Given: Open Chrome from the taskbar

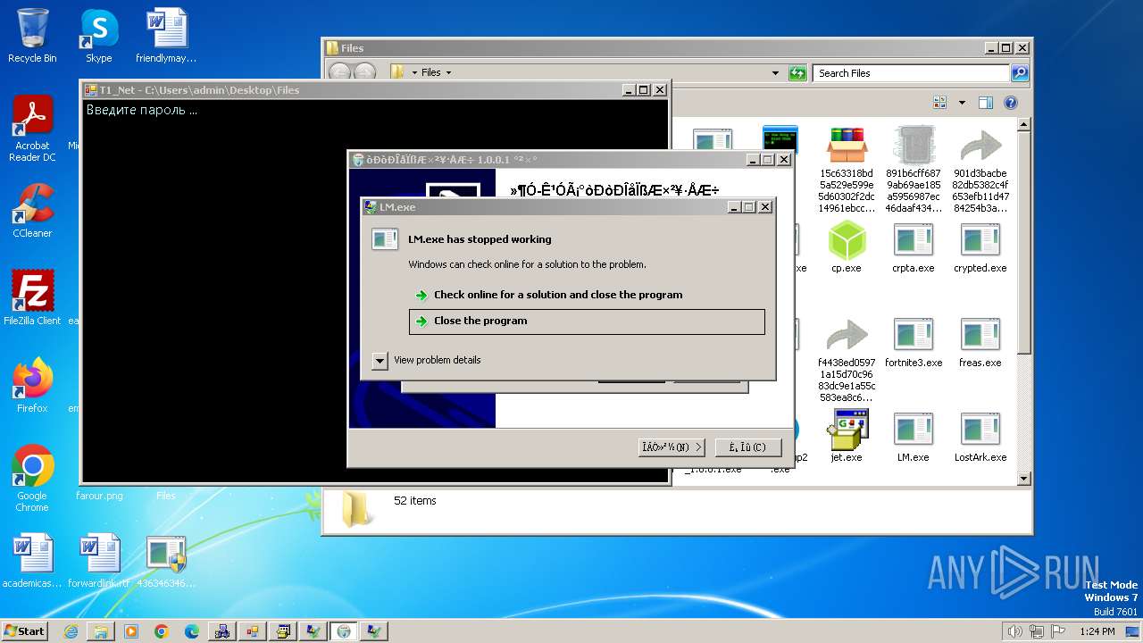Looking at the screenshot, I should 162,631.
